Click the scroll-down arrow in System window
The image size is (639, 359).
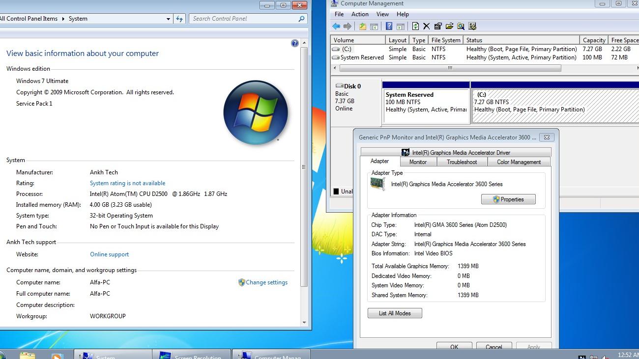[x=304, y=323]
